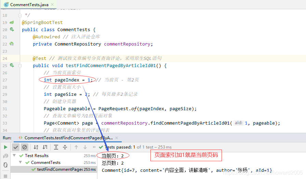Collapse all test tree nodes

click(65, 147)
